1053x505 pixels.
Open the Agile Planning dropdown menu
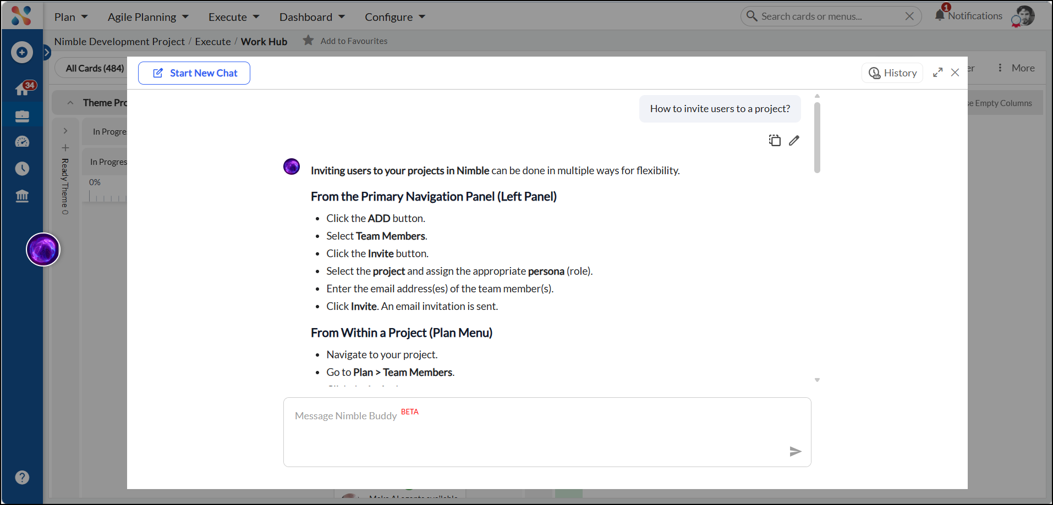[148, 17]
